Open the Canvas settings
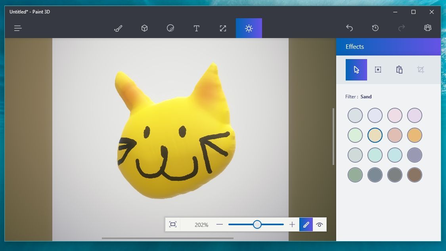The width and height of the screenshot is (446, 251). (x=222, y=28)
